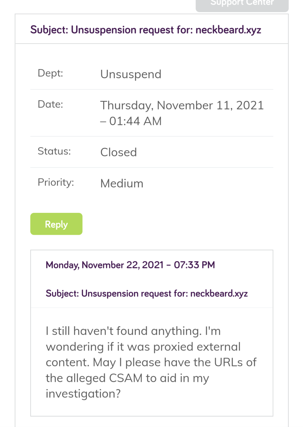Click the Medium priority value
This screenshot has height=427, width=303.
pos(122,183)
